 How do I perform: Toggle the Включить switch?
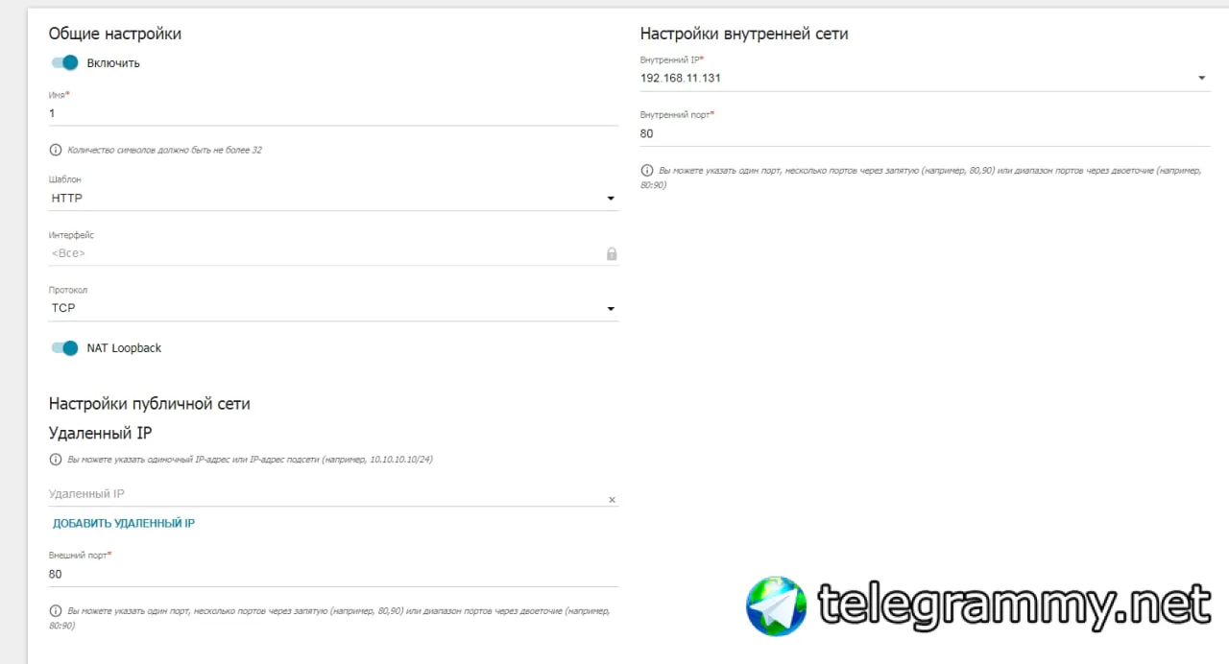click(64, 63)
